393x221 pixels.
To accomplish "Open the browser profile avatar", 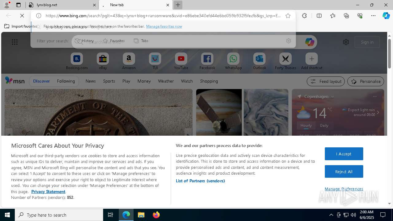I will pyautogui.click(x=6, y=5).
